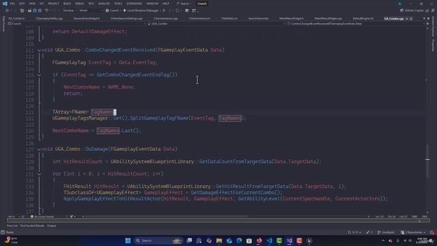Collapse the ComboChangedEventReceived function

[x=39, y=50]
